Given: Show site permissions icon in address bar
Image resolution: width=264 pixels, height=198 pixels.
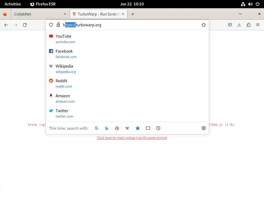Looking at the screenshot, I should coord(58,25).
